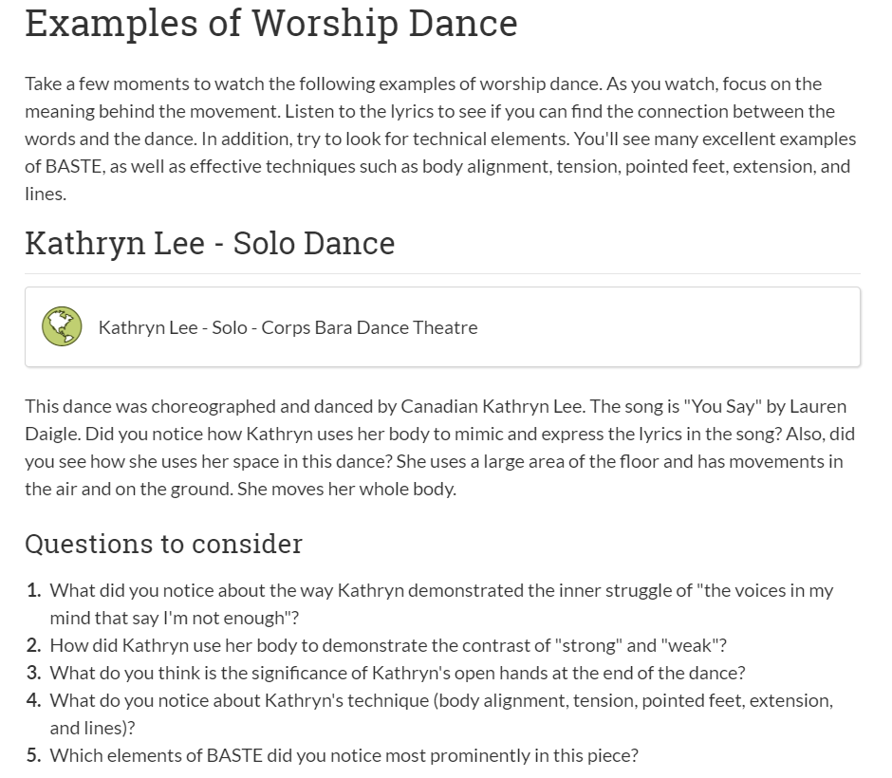Click the Examples of Worship Dance heading
Viewport: 892px width, 778px height.
pyautogui.click(x=271, y=24)
